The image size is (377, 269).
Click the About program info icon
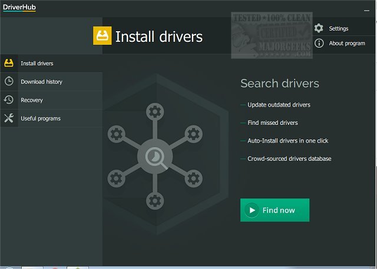(319, 43)
